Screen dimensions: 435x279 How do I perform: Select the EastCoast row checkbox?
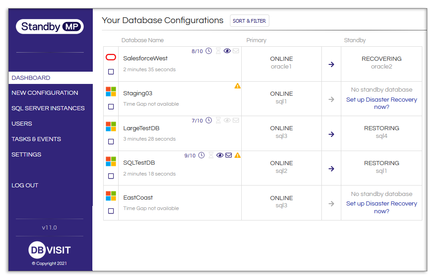click(110, 210)
